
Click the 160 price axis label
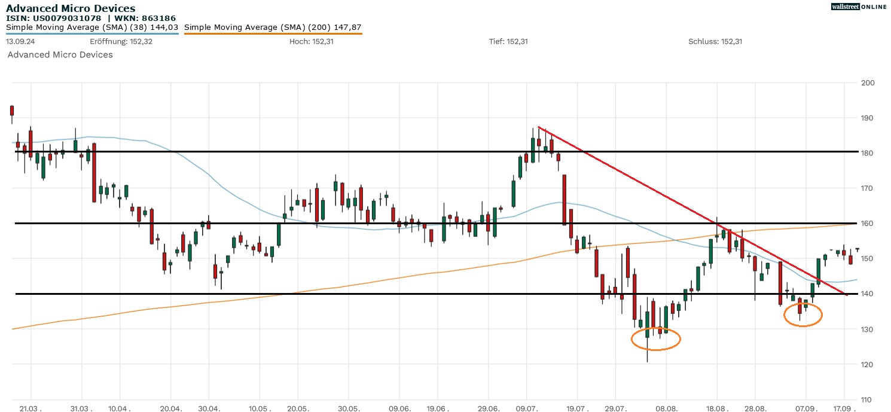868,224
